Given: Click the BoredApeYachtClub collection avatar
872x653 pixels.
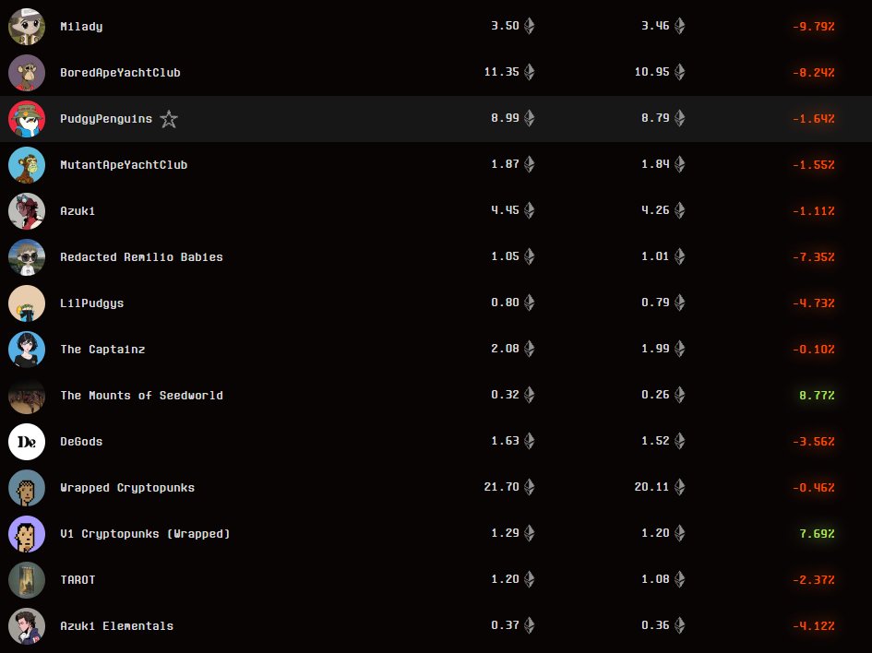Looking at the screenshot, I should pos(27,72).
